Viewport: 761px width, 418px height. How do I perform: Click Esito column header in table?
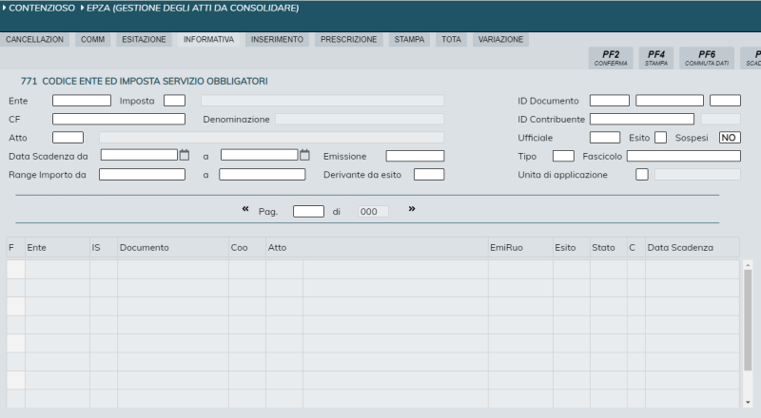pyautogui.click(x=572, y=247)
